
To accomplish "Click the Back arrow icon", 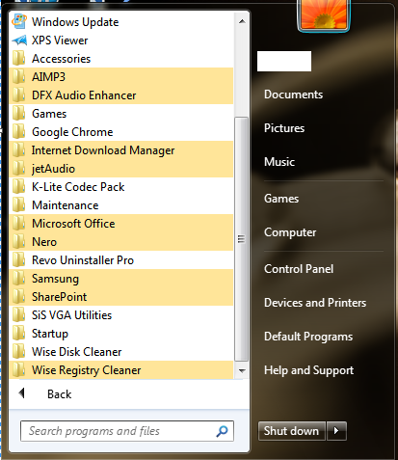I will (22, 393).
